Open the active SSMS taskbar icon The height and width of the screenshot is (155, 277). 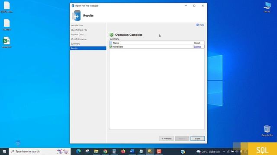[150, 151]
